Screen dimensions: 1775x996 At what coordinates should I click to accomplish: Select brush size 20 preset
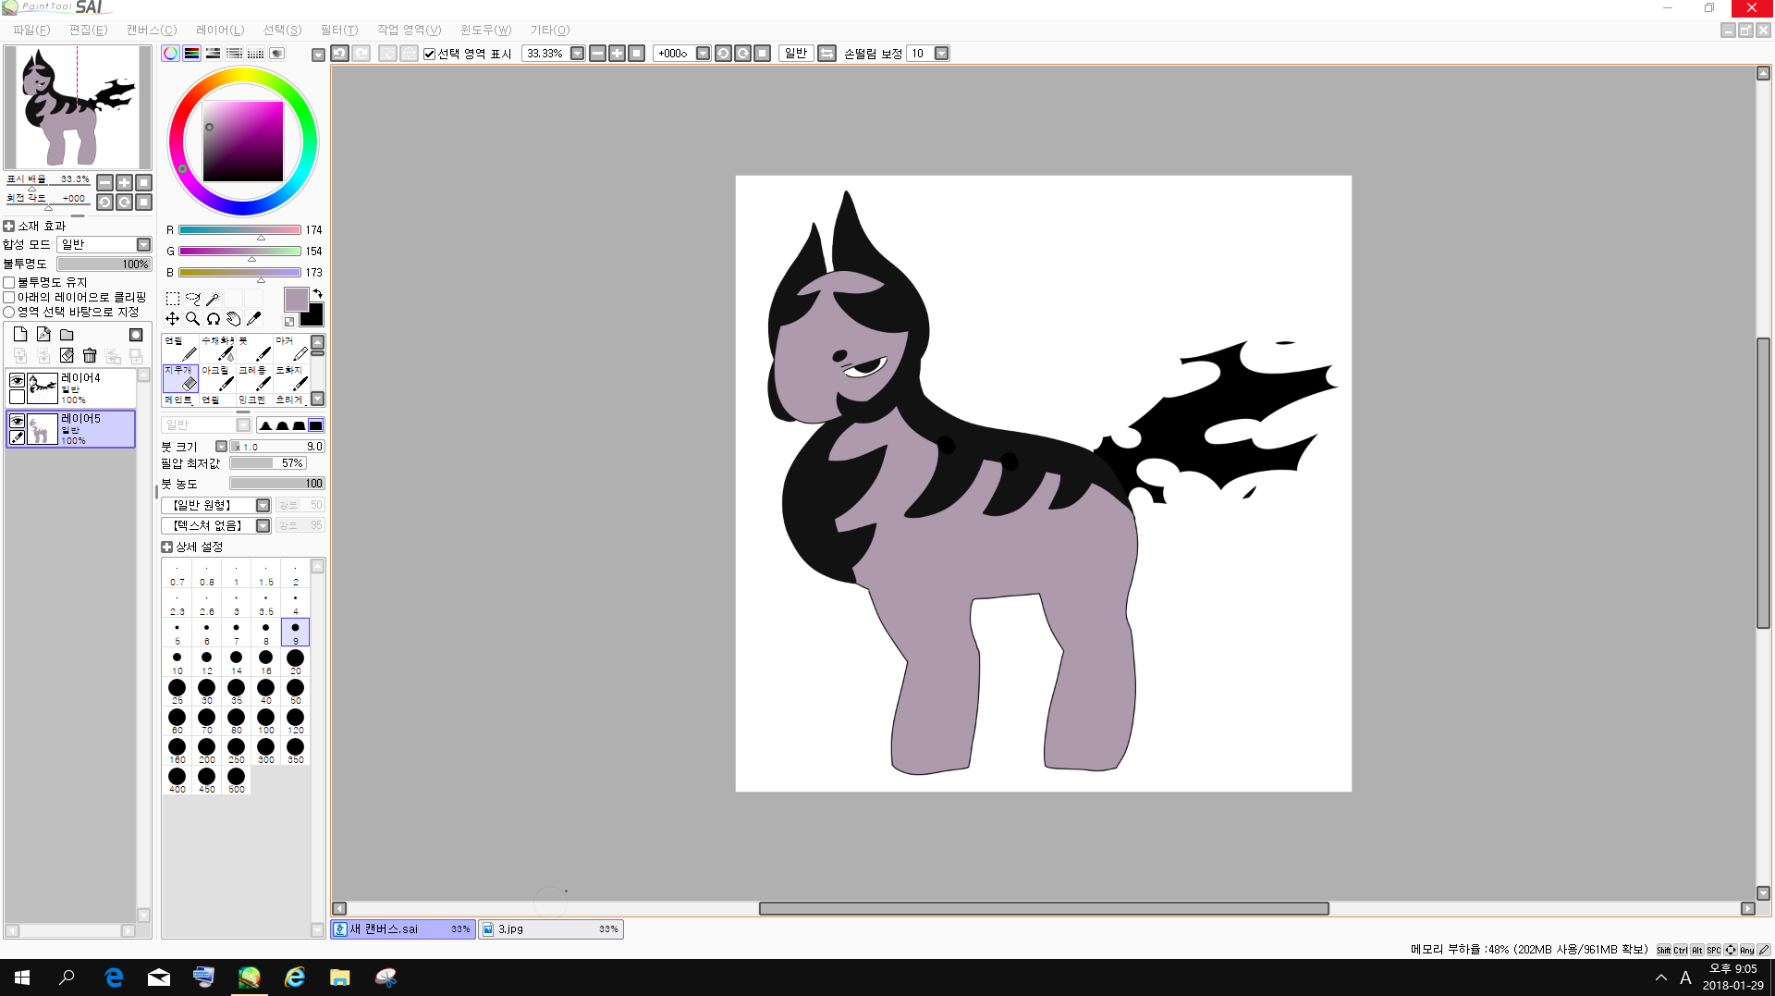(x=295, y=660)
